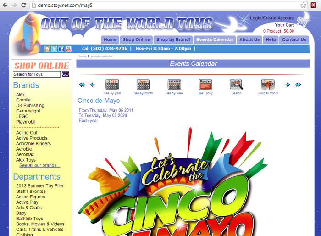The height and width of the screenshot is (236, 321).
Task: Open Books, Movies & Videos department
Action: point(40,224)
